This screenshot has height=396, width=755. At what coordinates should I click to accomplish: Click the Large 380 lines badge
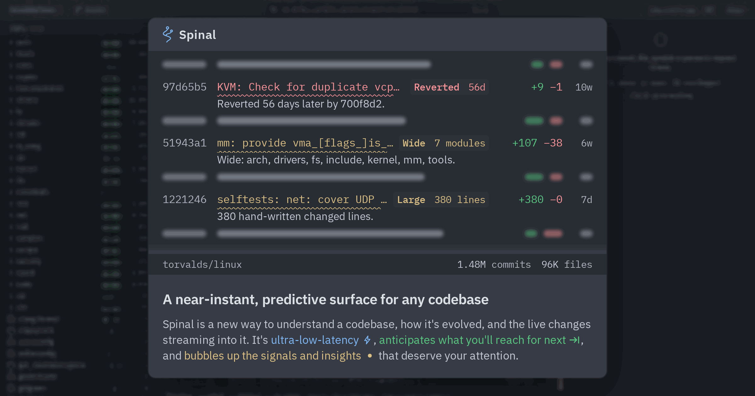[x=441, y=200]
